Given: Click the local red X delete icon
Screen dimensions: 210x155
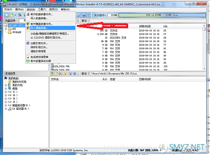Looking at the screenshot, I should coord(60,74).
